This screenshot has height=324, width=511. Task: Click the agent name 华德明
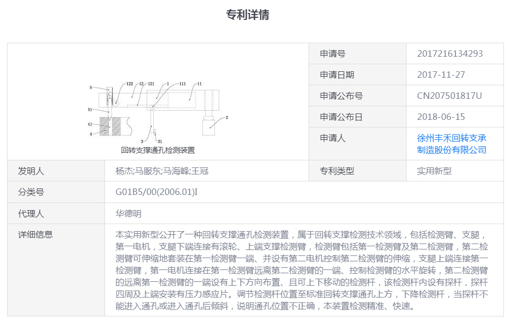tap(128, 213)
